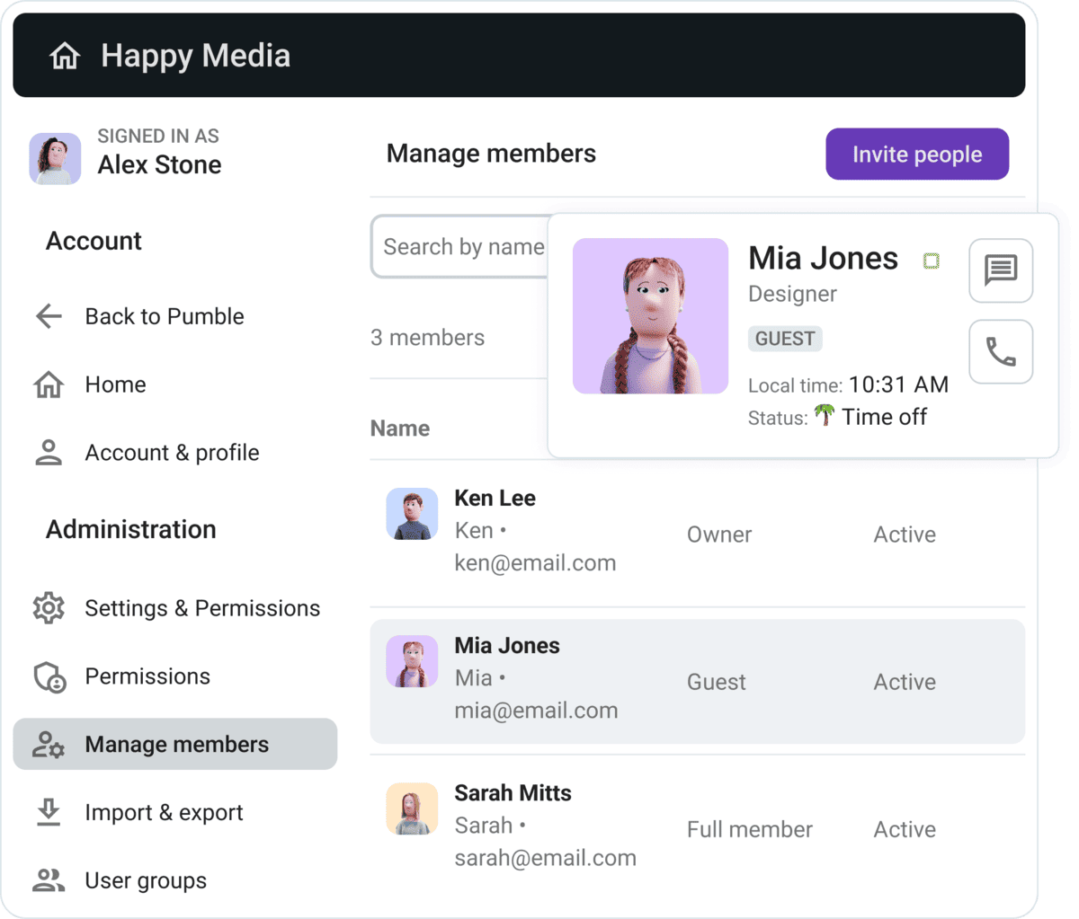
Task: Click the Permissions shield icon
Action: (x=49, y=676)
